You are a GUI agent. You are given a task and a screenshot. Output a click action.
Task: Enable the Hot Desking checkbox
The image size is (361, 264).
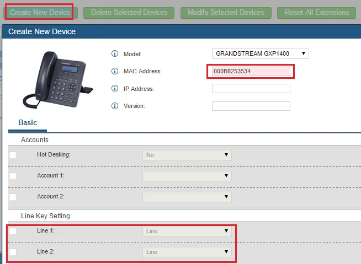tap(13, 155)
